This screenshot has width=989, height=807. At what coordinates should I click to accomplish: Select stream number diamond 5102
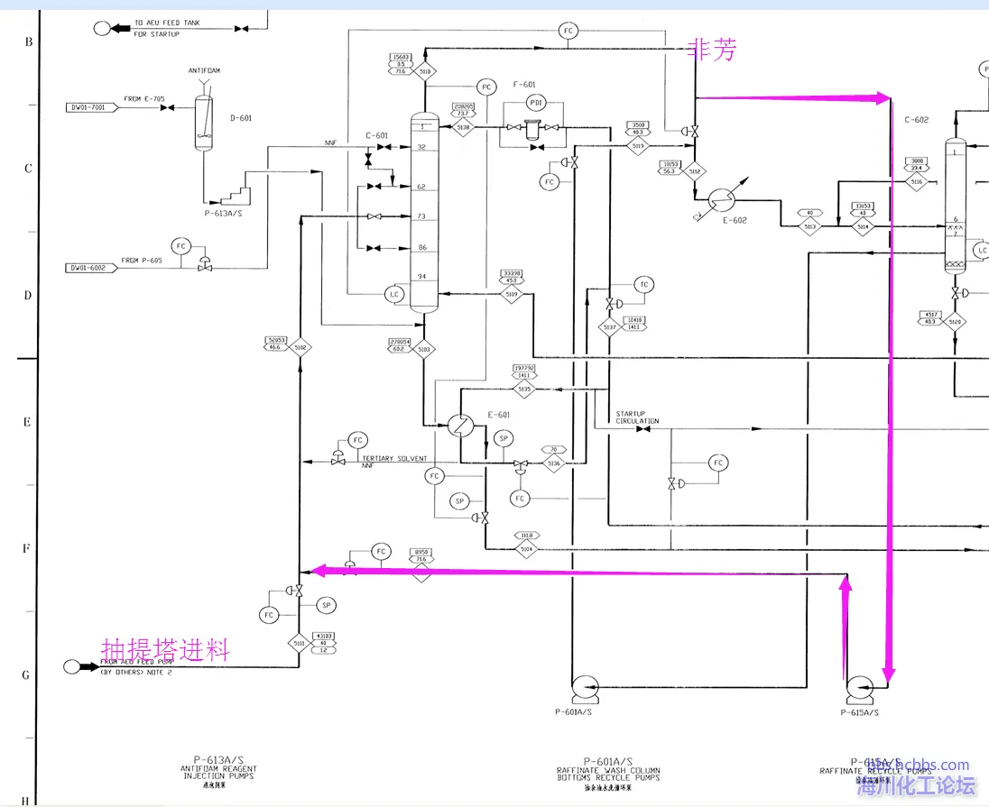(x=300, y=346)
